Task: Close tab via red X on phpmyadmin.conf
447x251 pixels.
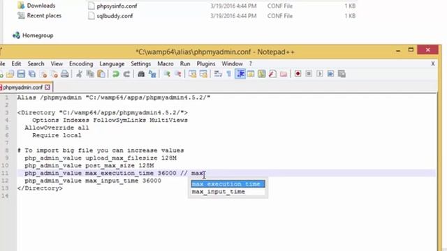Action: (x=47, y=87)
